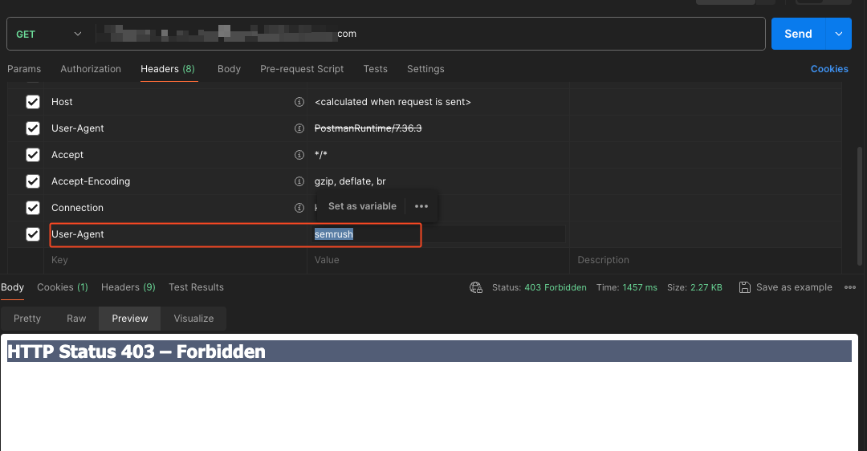
Task: Click the save icon for Save as example
Action: click(745, 287)
